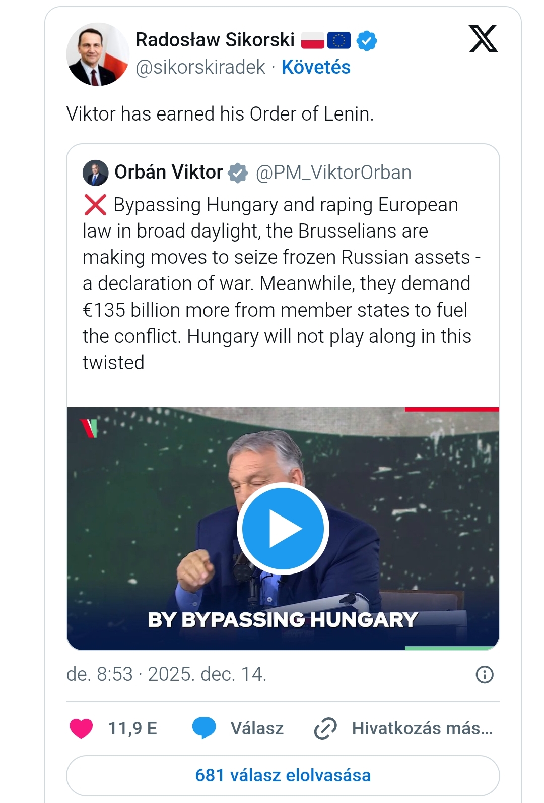Like the tweet with the heart icon
The image size is (544, 803).
81,728
